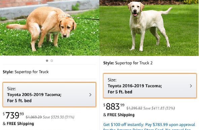199x130 pixels.
Task: Select the first filled carousel dot
Action: (x=47, y=61)
